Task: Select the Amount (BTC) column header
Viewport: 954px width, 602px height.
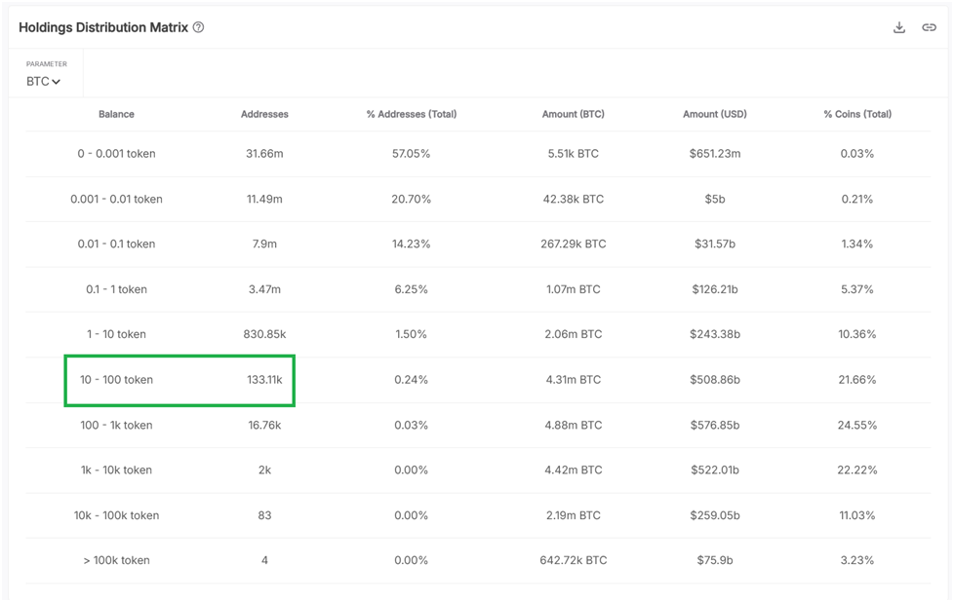Action: pyautogui.click(x=572, y=114)
